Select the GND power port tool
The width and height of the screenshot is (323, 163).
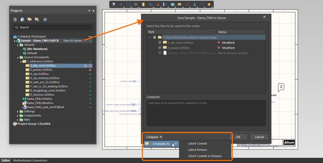[x=158, y=5]
